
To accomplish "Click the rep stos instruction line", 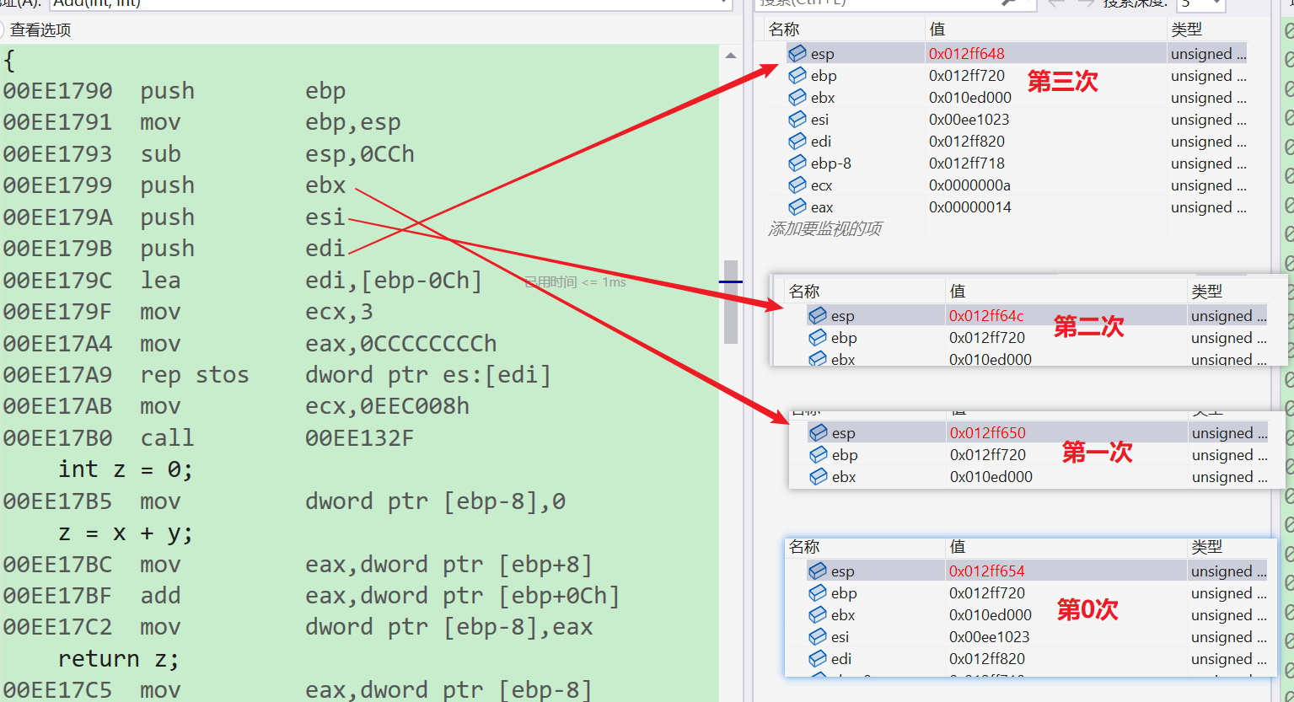I will 277,375.
